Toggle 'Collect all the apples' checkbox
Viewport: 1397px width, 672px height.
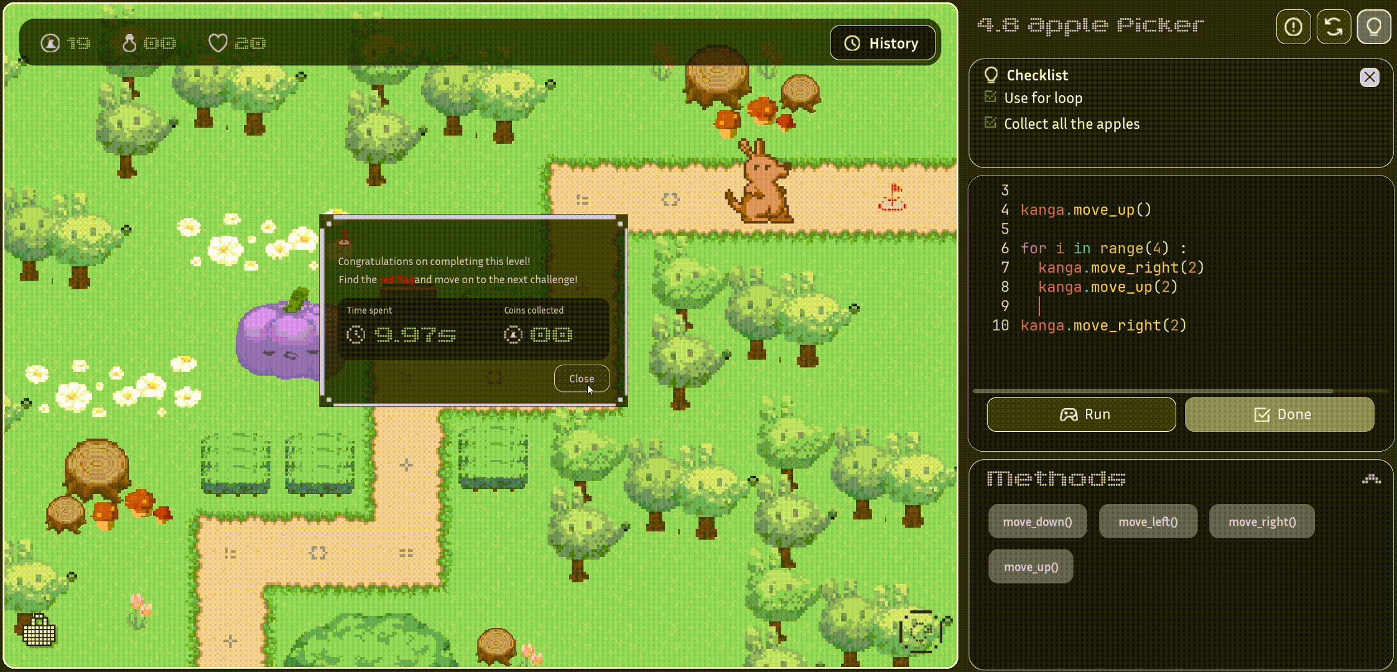click(990, 123)
